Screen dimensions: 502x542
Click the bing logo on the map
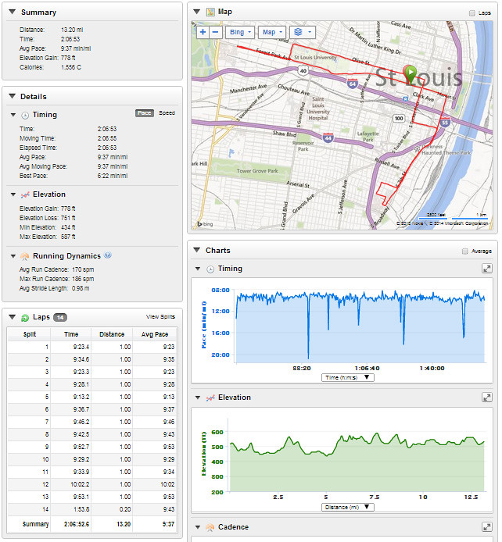coord(205,224)
